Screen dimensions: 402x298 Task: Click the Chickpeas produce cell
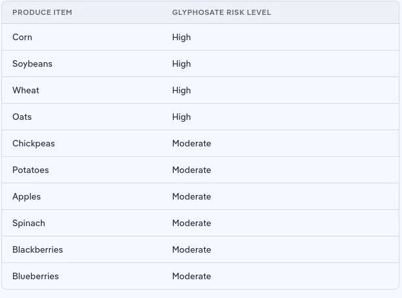34,144
